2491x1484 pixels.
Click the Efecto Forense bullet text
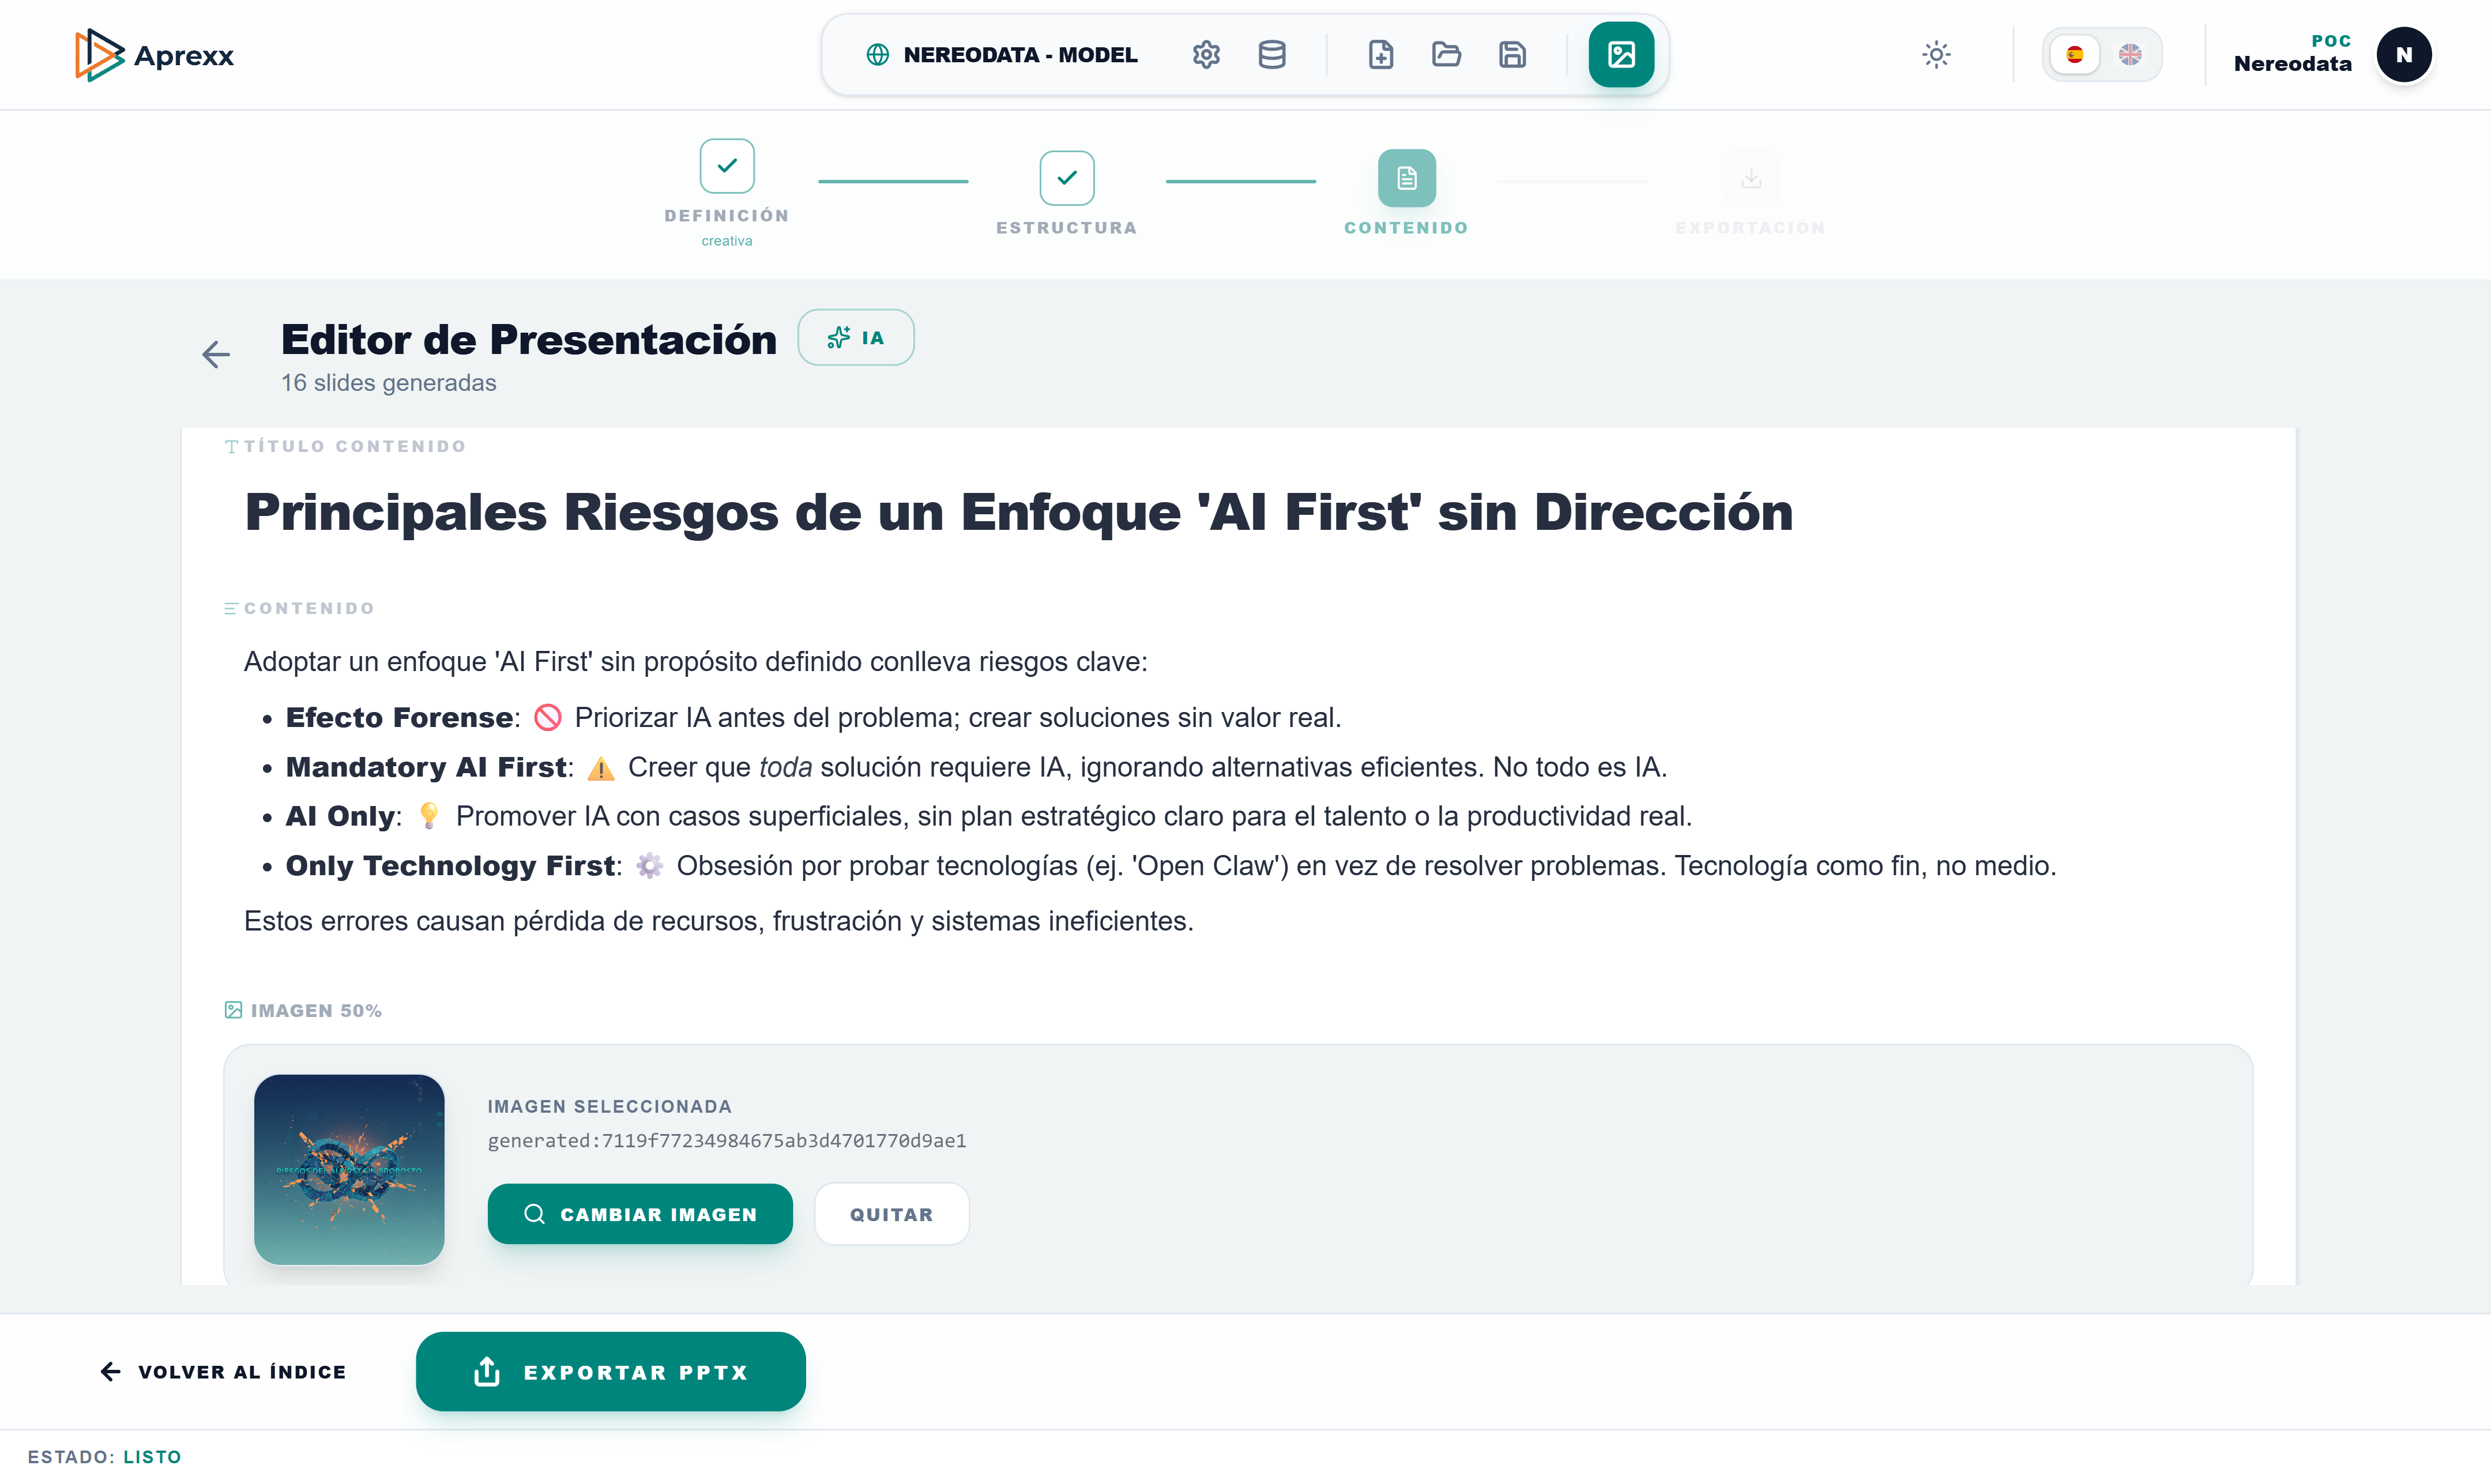tap(813, 718)
